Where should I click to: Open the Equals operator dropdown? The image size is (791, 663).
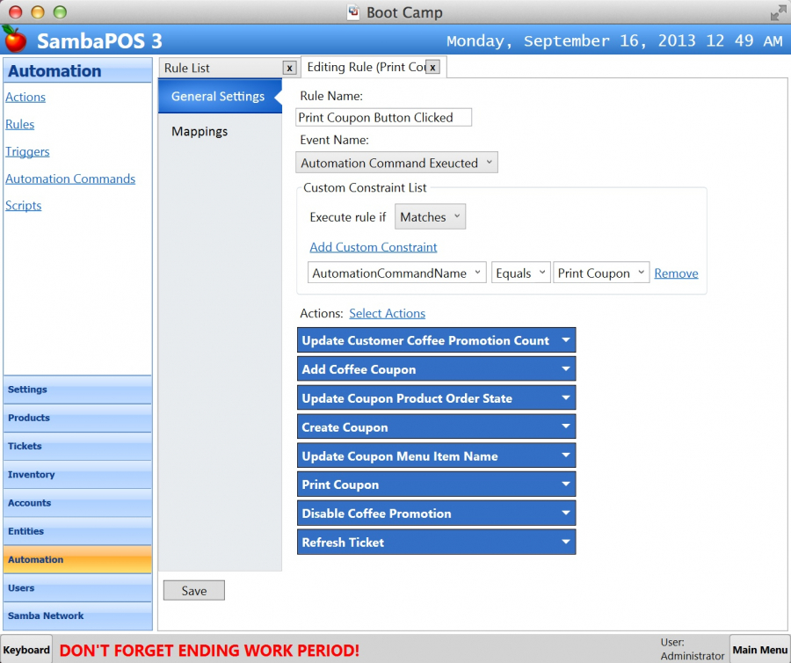click(520, 273)
